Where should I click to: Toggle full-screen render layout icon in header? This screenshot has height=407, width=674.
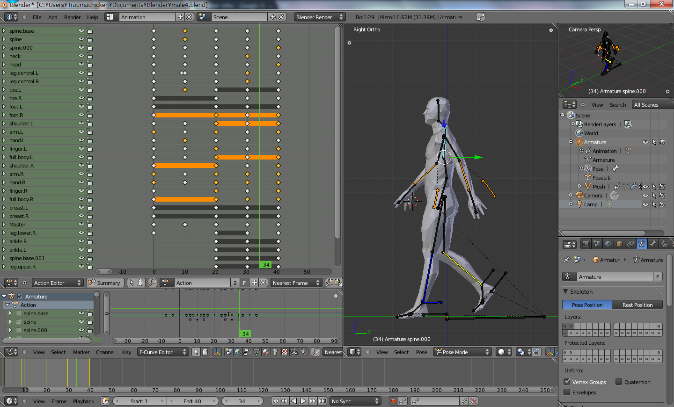point(481,17)
